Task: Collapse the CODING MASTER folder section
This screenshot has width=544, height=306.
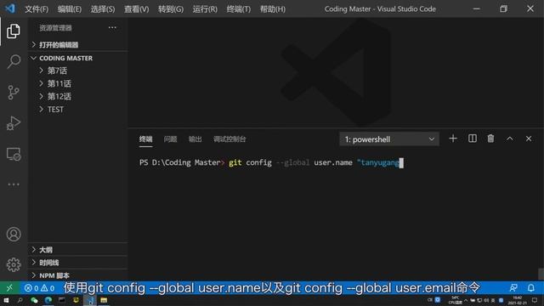Action: (78, 58)
